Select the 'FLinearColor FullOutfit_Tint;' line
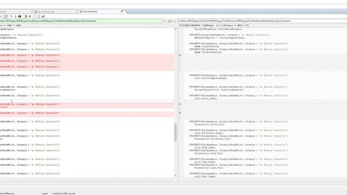 click(213, 139)
